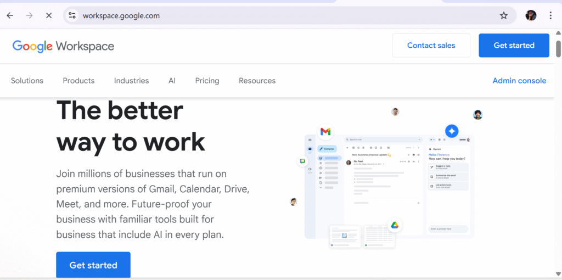Screen dimensions: 562x280
Task: Open the Resources menu
Action: pyautogui.click(x=257, y=81)
